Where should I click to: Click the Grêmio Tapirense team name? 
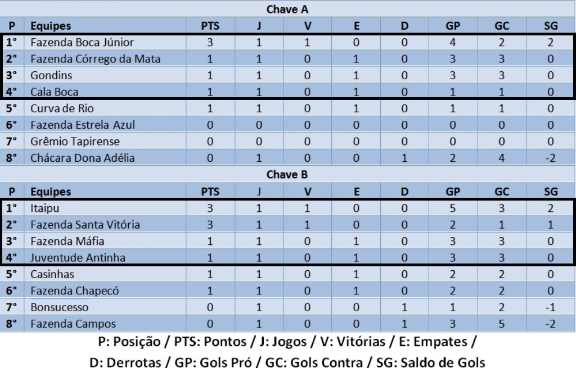click(x=75, y=142)
